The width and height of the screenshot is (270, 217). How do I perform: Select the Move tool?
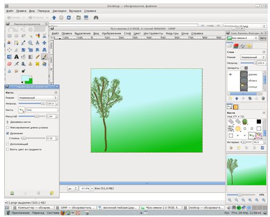click(44, 43)
